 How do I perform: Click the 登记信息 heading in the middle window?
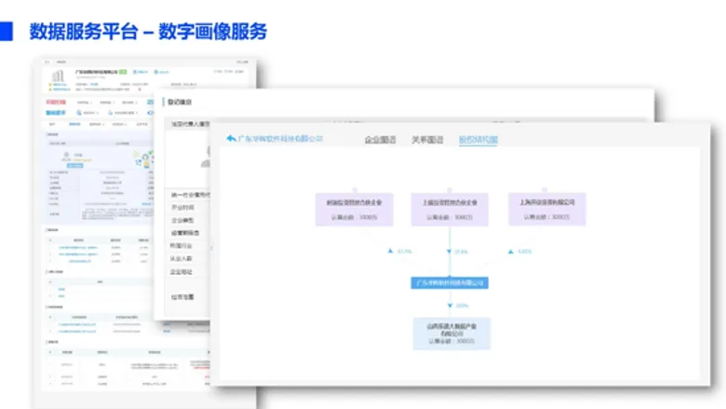pos(180,102)
